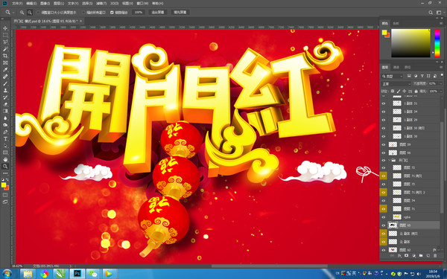Select the Horizontal Type tool
Image resolution: width=447 pixels, height=279 pixels.
pyautogui.click(x=5, y=139)
